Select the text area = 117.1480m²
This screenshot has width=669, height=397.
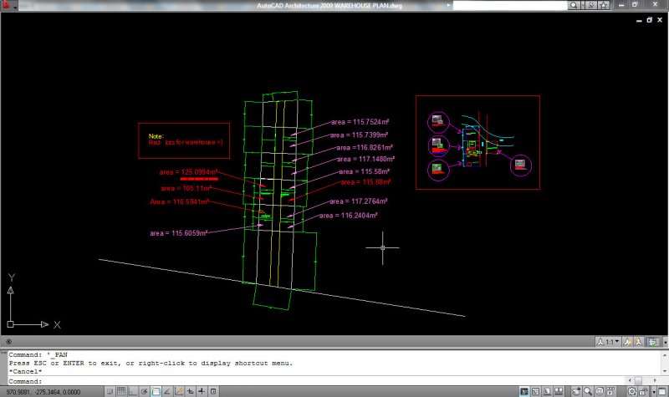365,159
